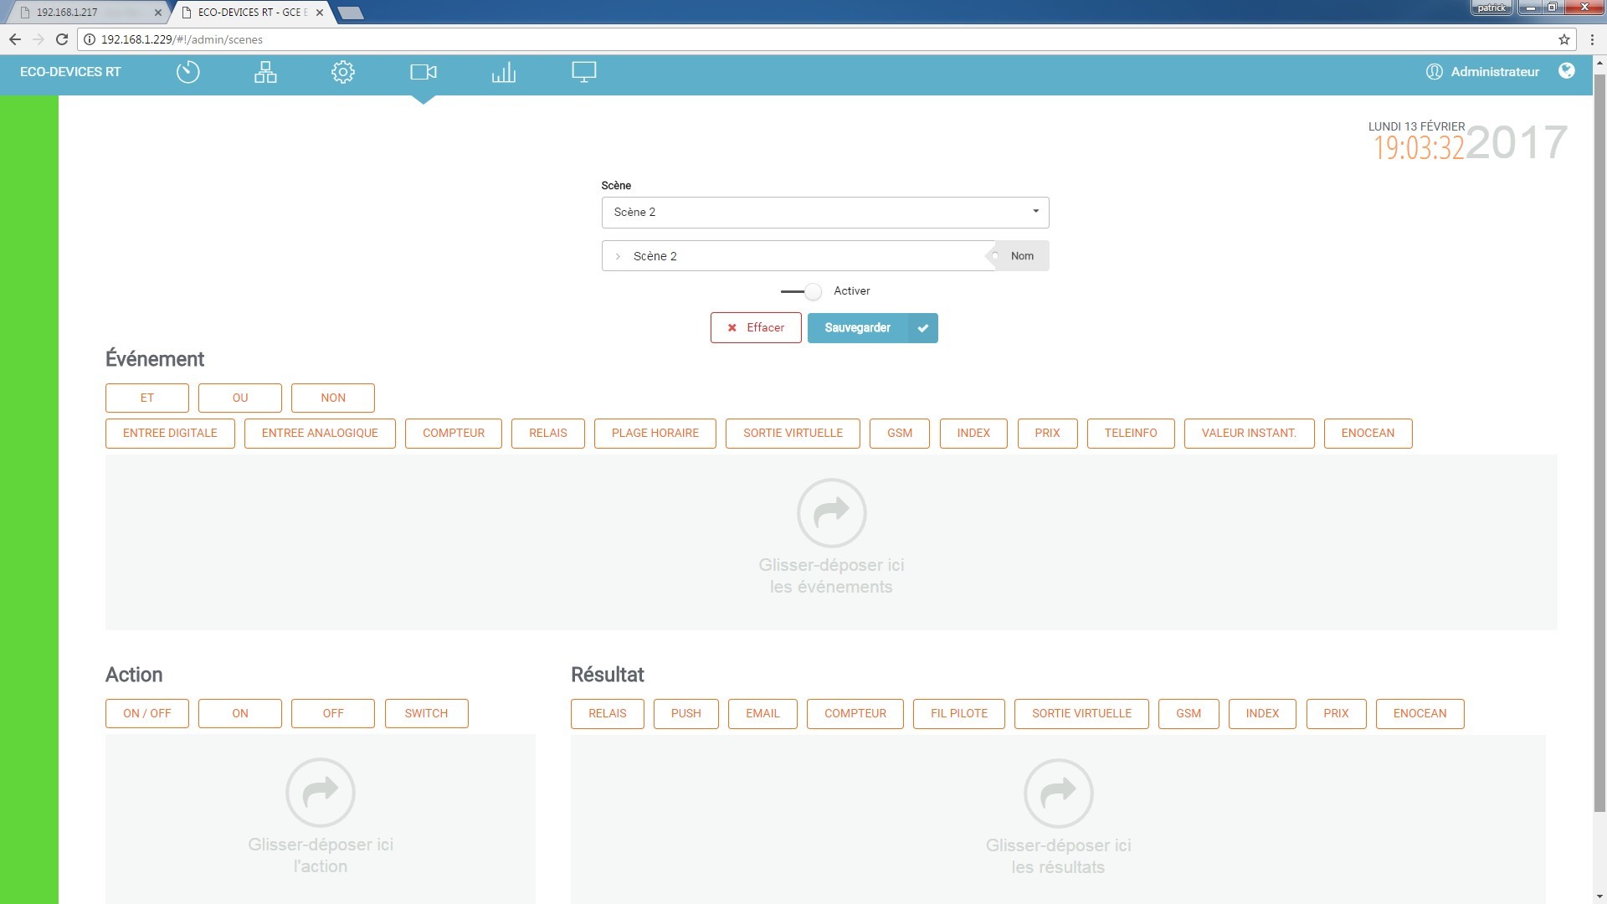Expand the chevron beside Scène 2 name
Screen dimensions: 1607x904
[x=618, y=256]
